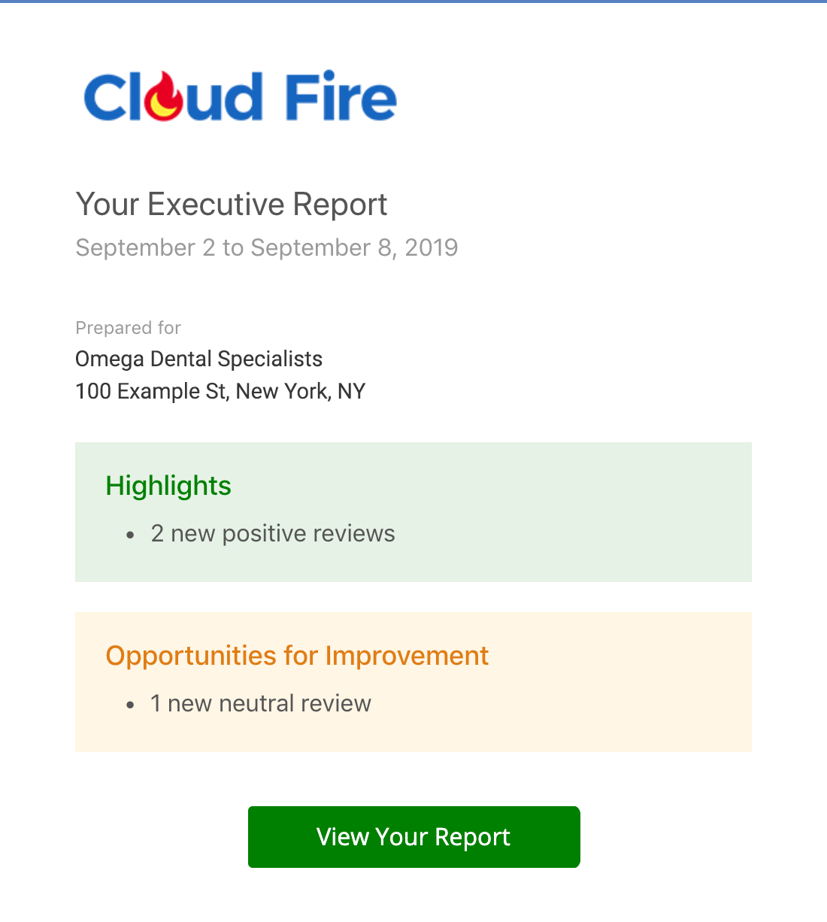
Task: Click the bullet before positive reviews
Action: 131,535
